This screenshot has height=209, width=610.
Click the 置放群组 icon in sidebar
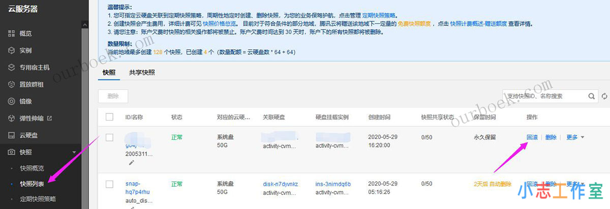(11, 84)
